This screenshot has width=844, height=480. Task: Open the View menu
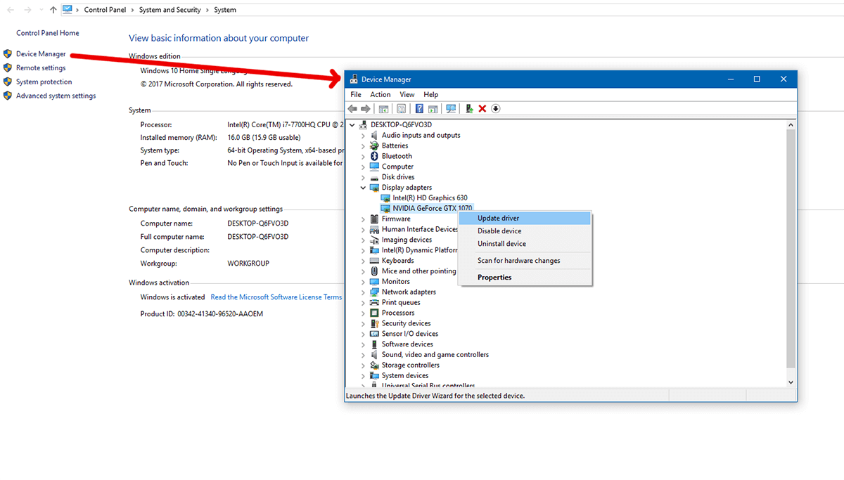407,94
